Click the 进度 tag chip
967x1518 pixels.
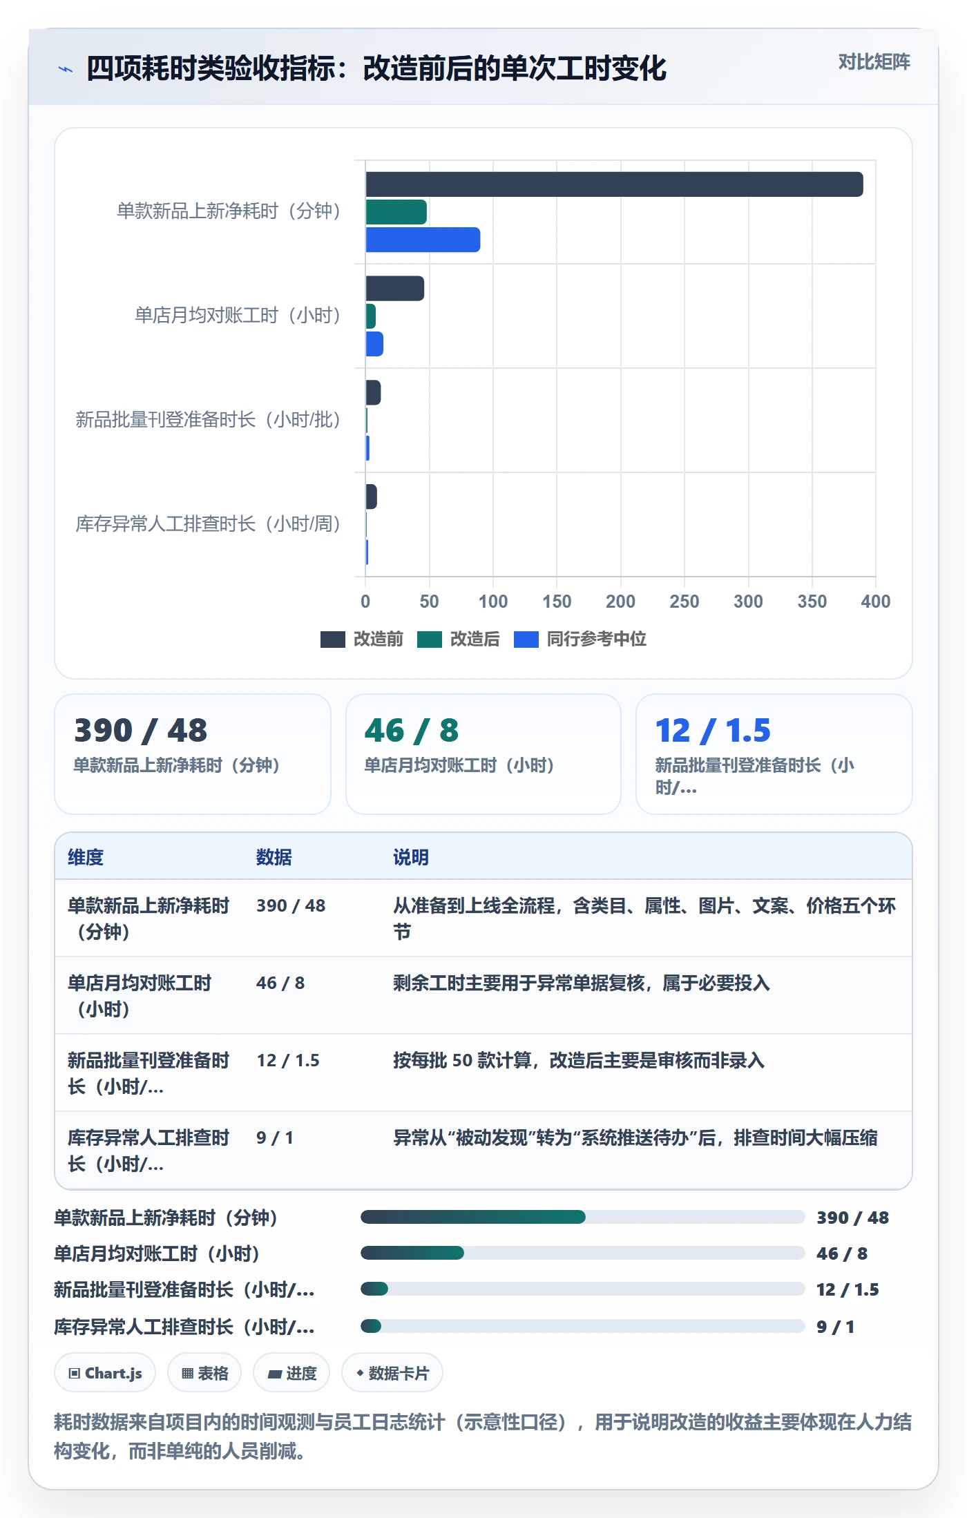point(291,1373)
